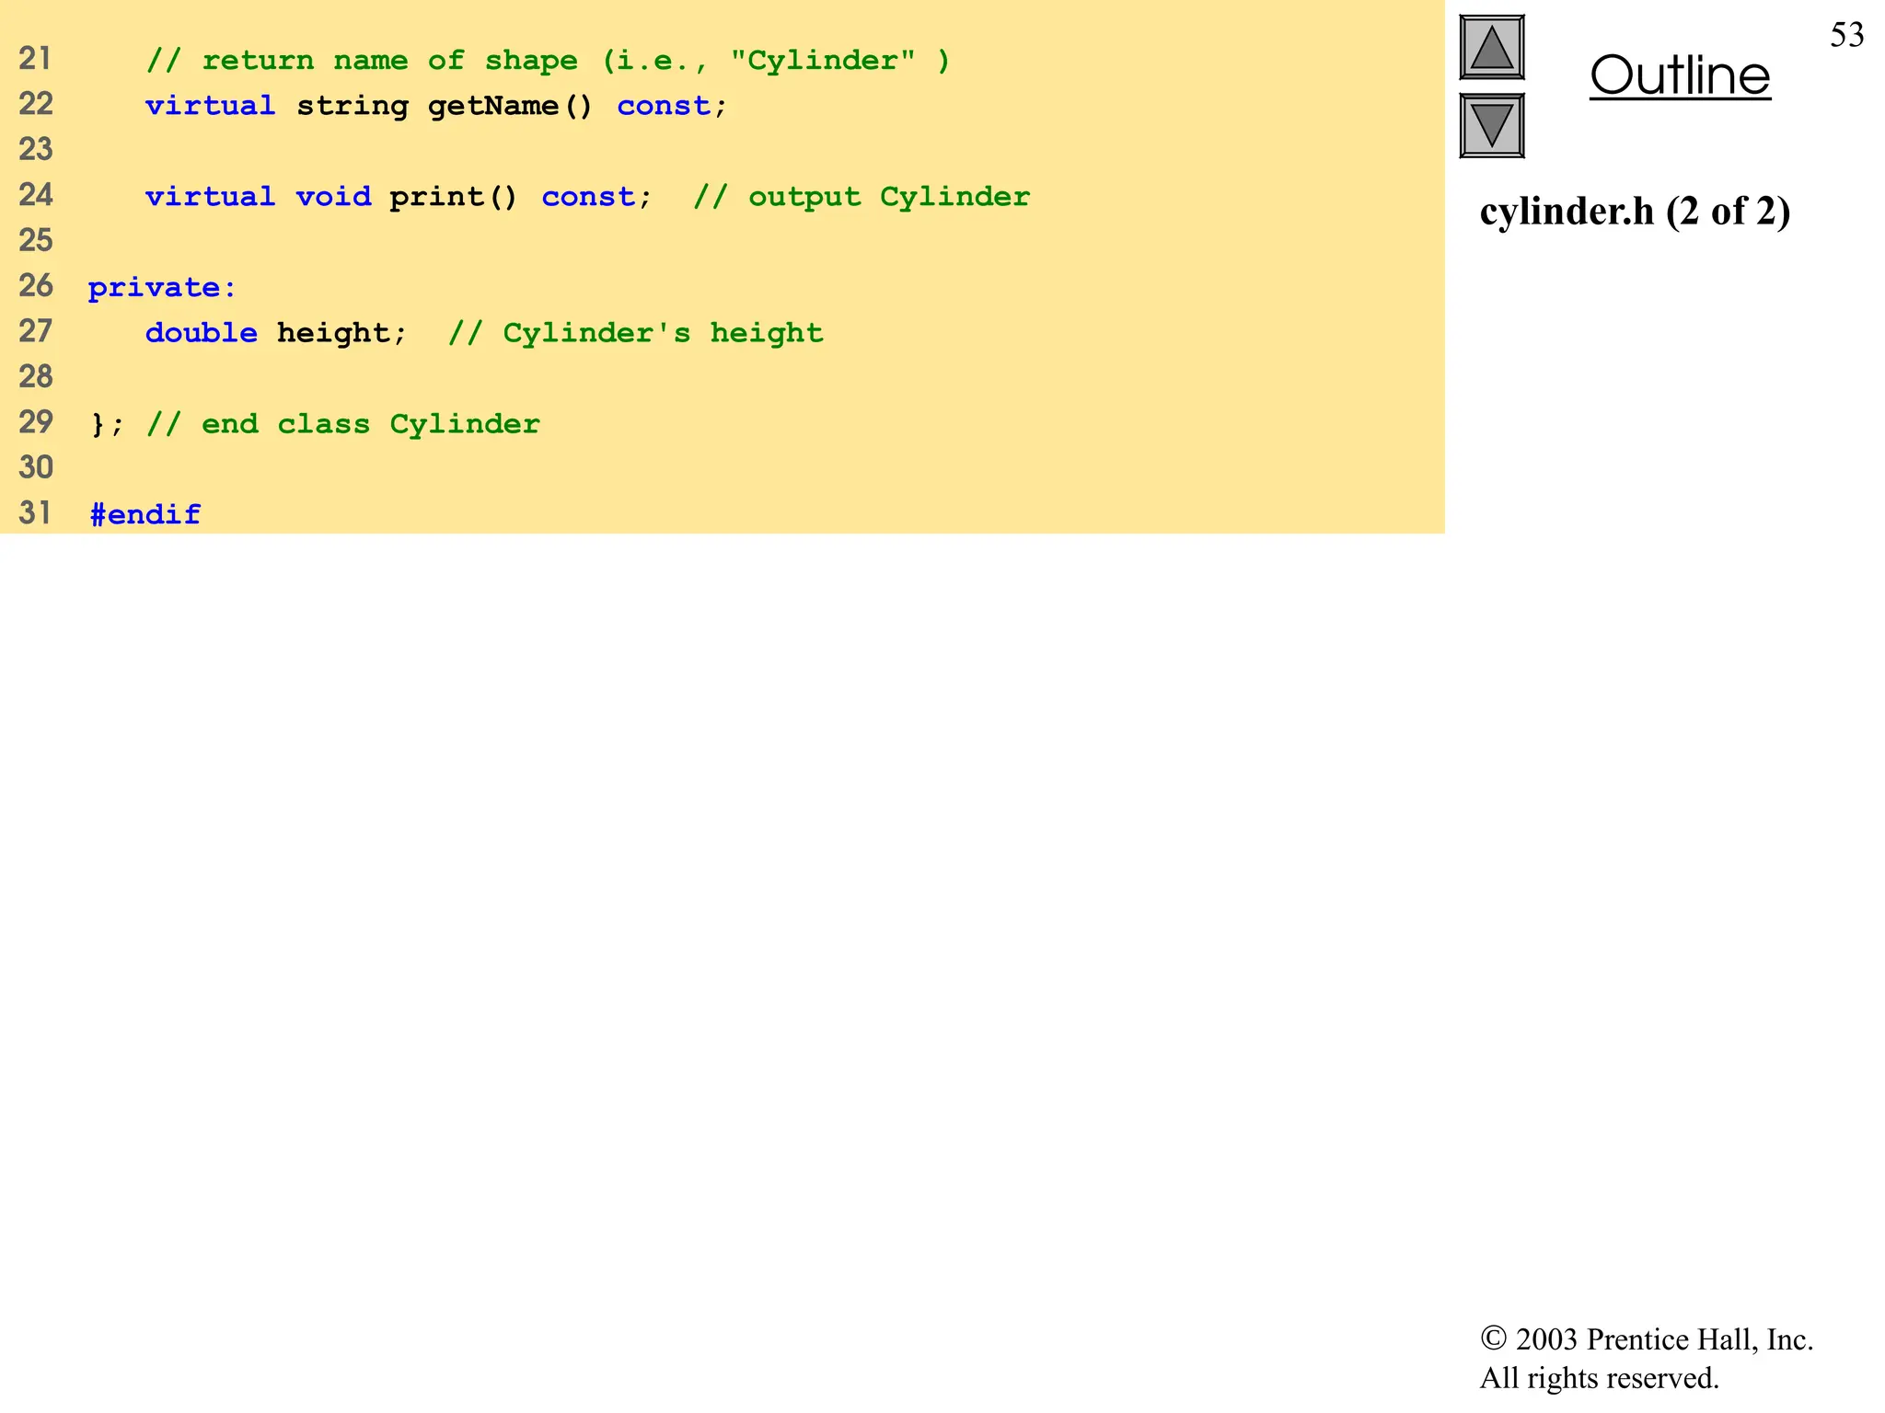This screenshot has height=1413, width=1885.
Task: Click the 'All rights reserved.' text
Action: (1599, 1378)
